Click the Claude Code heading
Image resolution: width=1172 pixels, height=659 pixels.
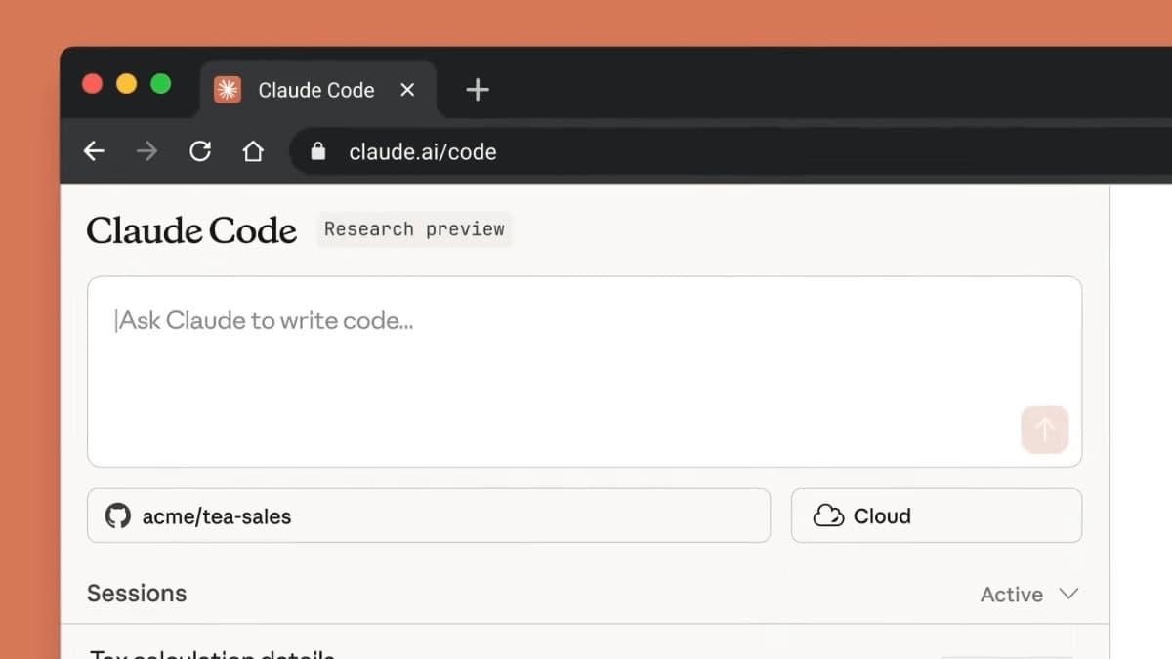click(190, 230)
